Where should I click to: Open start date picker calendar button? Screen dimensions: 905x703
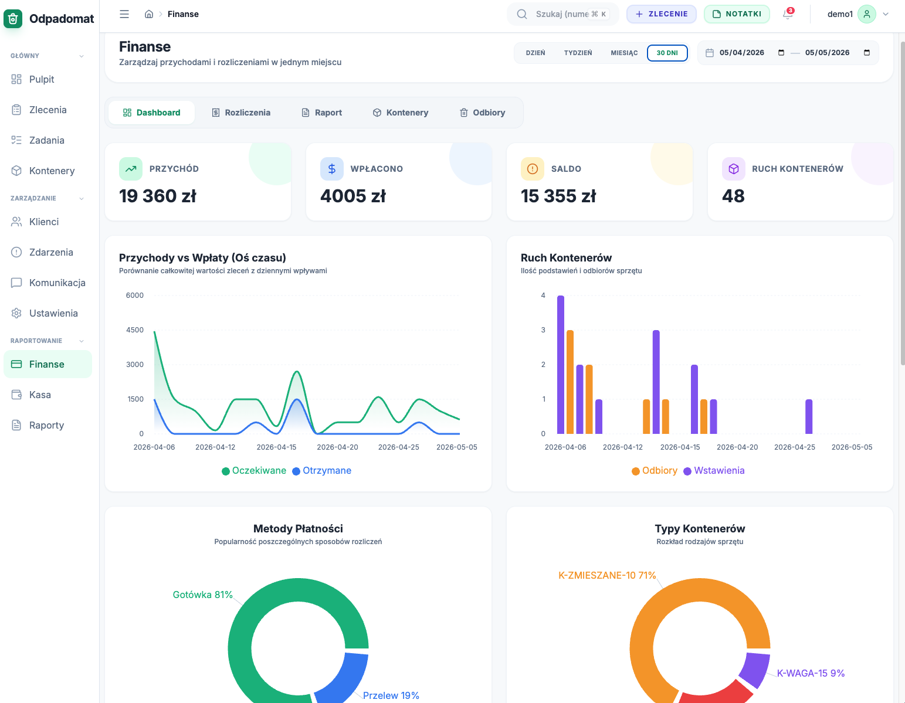coord(781,53)
